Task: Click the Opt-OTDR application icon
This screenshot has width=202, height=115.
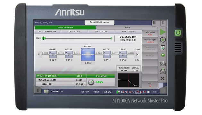Action: coord(46,91)
